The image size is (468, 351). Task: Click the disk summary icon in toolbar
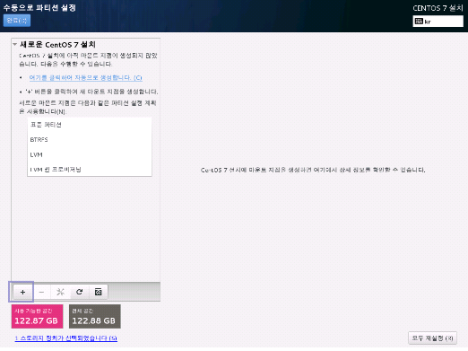tap(99, 292)
